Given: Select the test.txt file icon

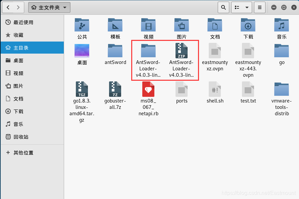Looking at the screenshot, I should [248, 89].
